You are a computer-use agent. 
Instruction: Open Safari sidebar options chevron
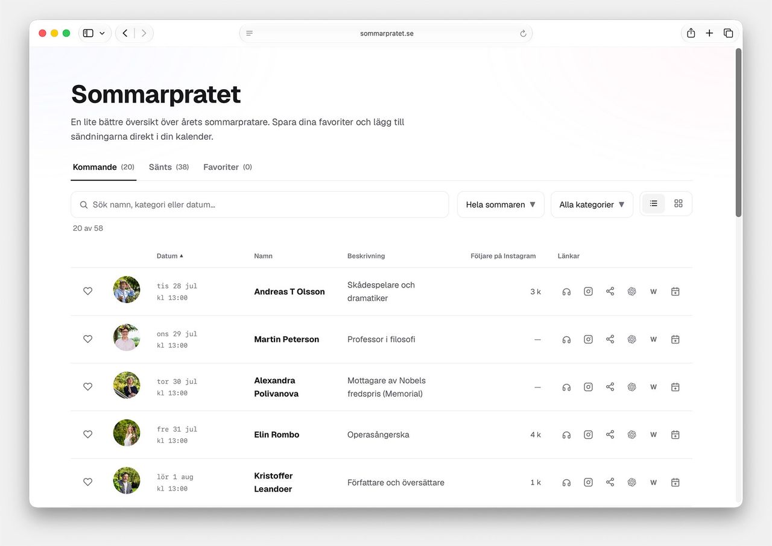pyautogui.click(x=102, y=33)
